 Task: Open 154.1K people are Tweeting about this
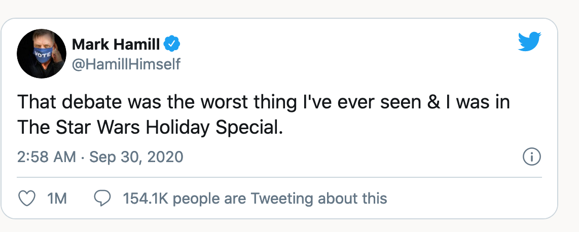[x=255, y=199]
